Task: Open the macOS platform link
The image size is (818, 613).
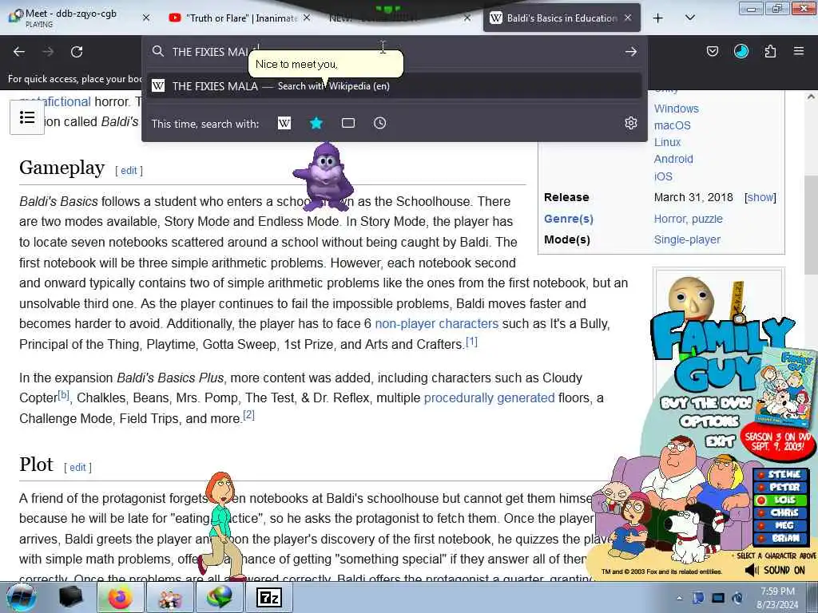Action: tap(673, 125)
